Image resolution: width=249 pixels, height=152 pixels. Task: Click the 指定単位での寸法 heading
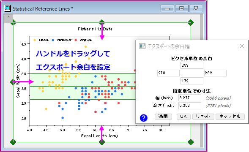[192, 91]
